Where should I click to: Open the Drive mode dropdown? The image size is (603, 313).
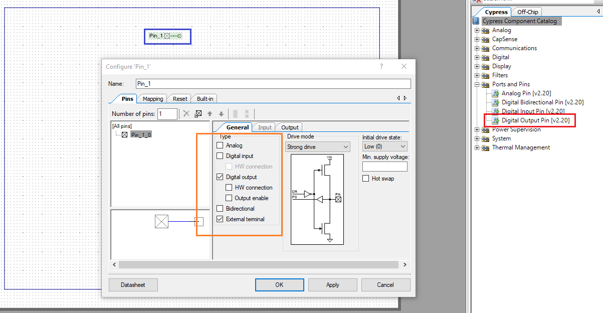coord(317,146)
